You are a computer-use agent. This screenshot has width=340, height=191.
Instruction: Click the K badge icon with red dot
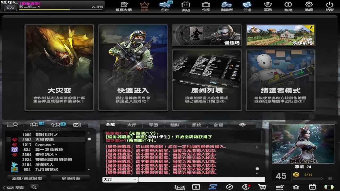tap(246, 187)
